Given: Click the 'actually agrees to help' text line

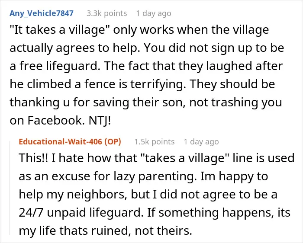Looking at the screenshot, I should [x=147, y=48].
